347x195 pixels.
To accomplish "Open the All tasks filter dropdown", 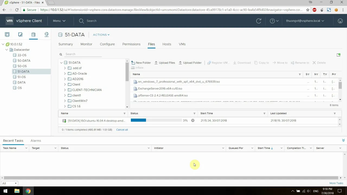I will [x=9, y=183].
